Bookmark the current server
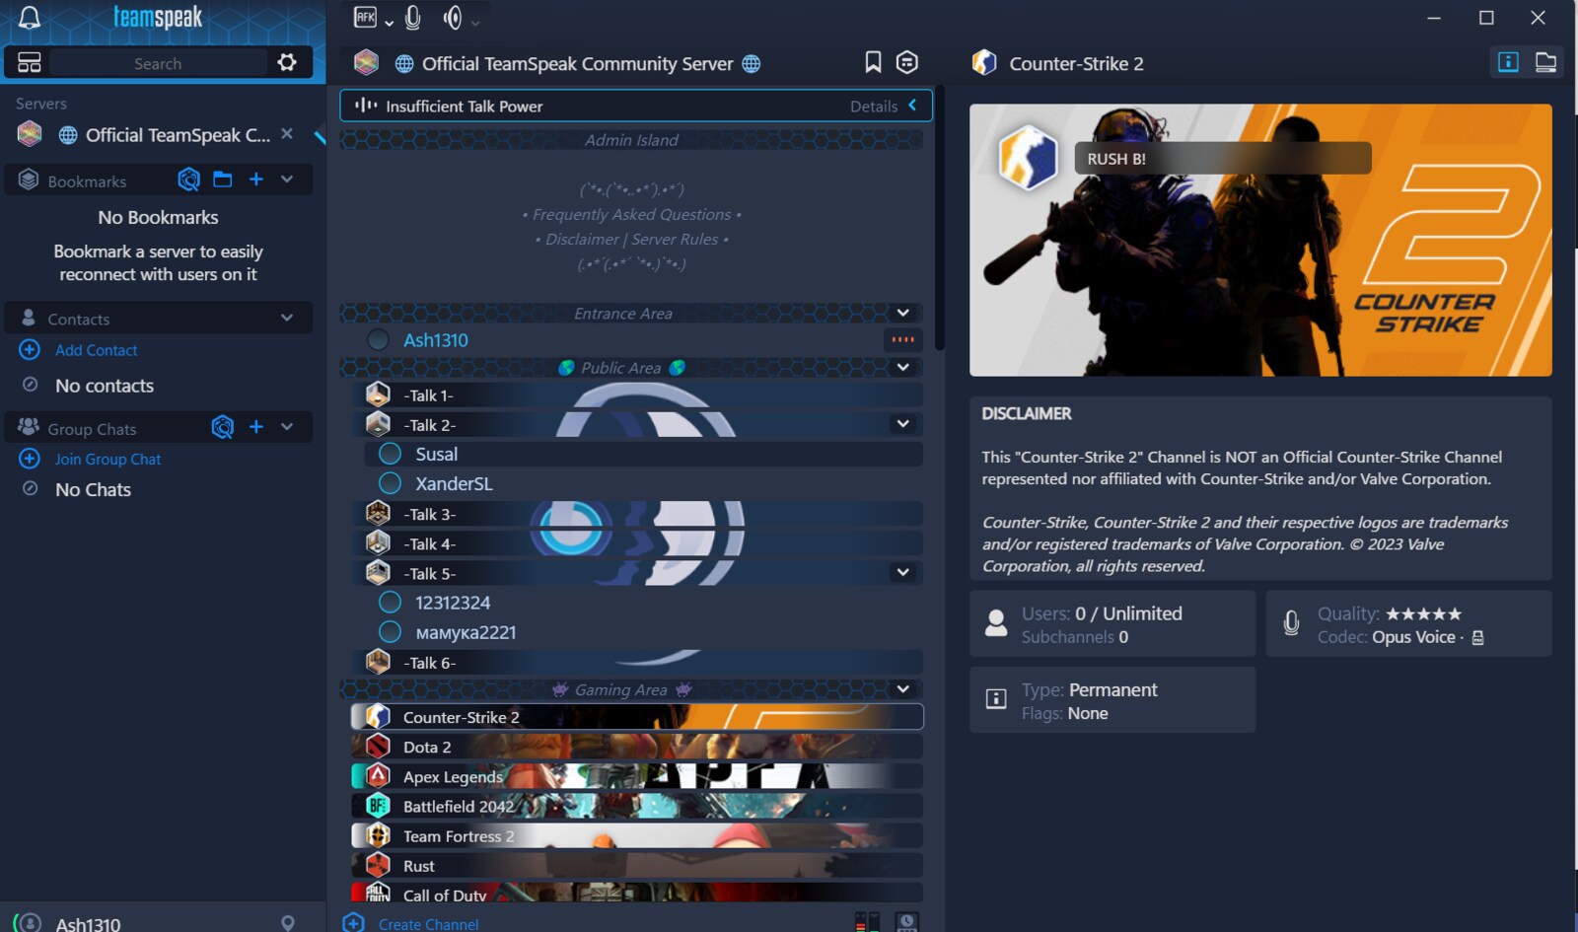Image resolution: width=1578 pixels, height=932 pixels. tap(873, 63)
